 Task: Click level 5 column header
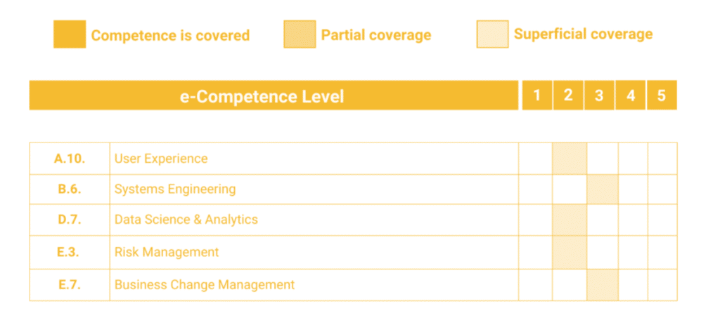pos(662,95)
